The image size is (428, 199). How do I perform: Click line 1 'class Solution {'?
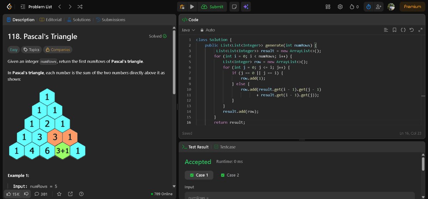pos(214,40)
